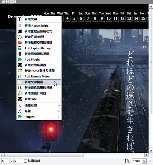Image resolution: width=153 pixels, height=165 pixels.
Task: Select 新增網絡流量監視器 menu entry
Action: click(39, 88)
